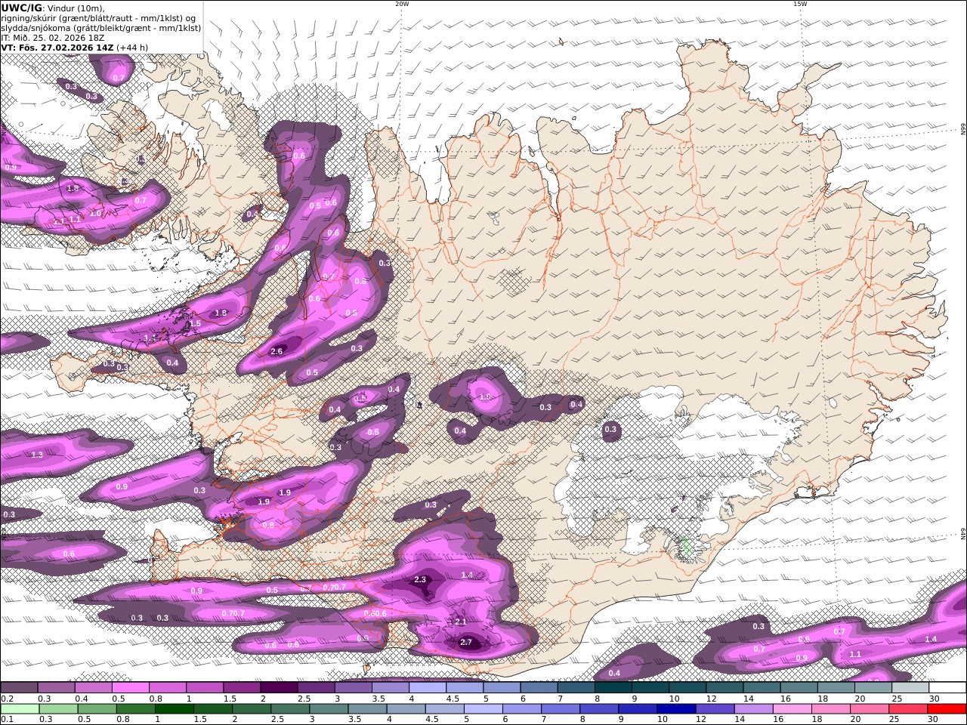Screen dimensions: 967x725
Task: Pick lower legend swatch between 3 and 3.5
Action: [x=329, y=708]
